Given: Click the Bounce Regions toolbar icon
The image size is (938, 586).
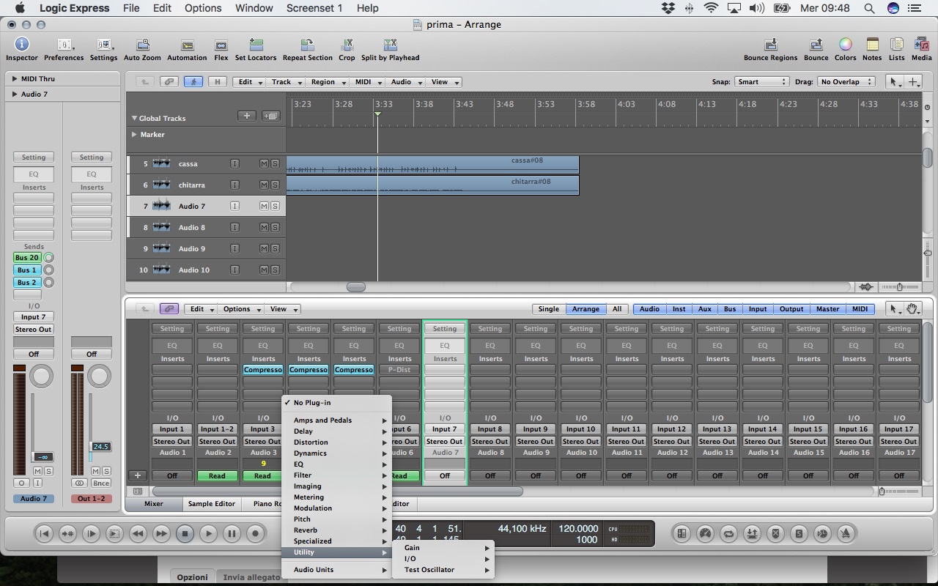Looking at the screenshot, I should 770,49.
